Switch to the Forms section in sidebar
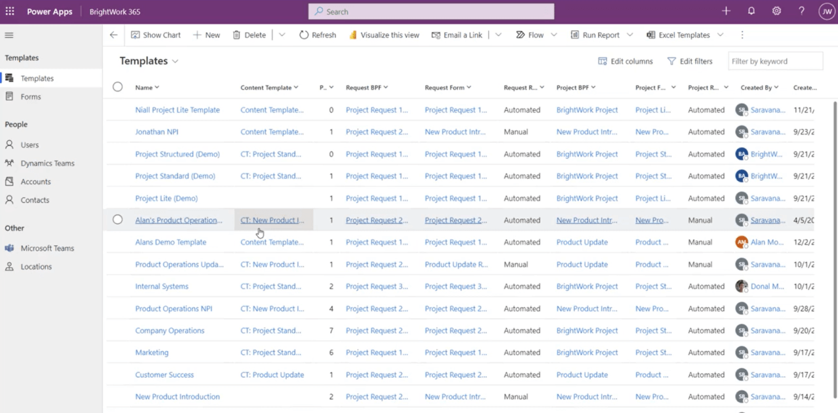The image size is (838, 413). click(x=30, y=96)
